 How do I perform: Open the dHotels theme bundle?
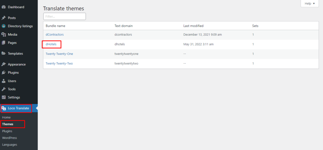(51, 44)
